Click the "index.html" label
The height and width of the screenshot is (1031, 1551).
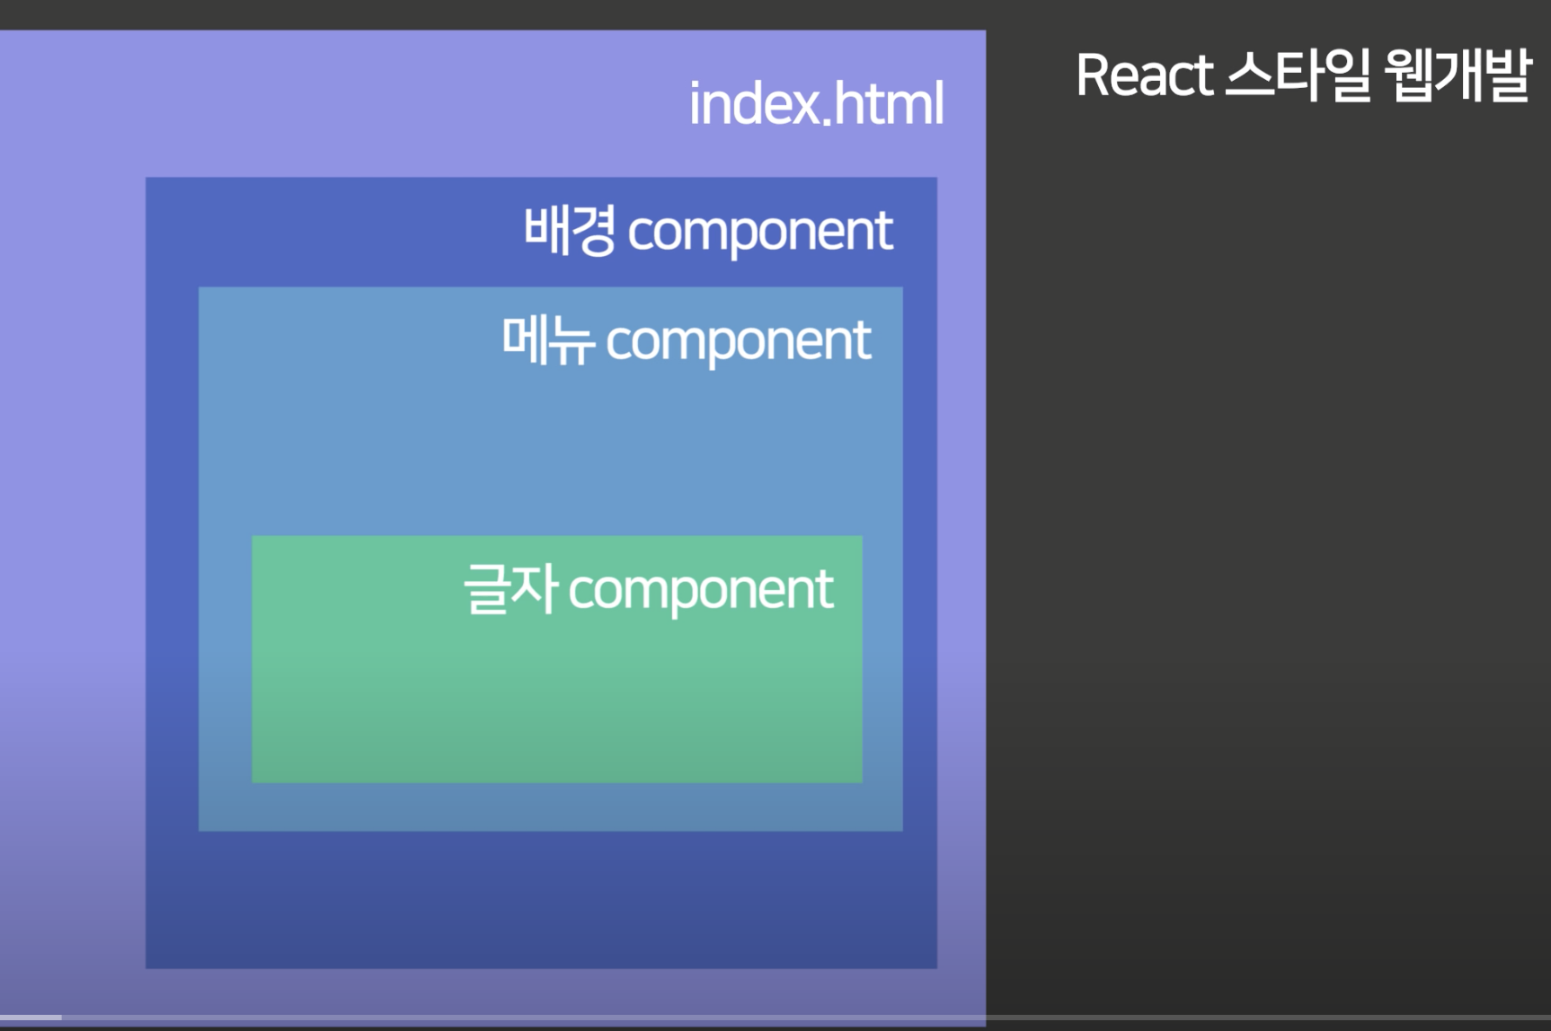pyautogui.click(x=817, y=103)
